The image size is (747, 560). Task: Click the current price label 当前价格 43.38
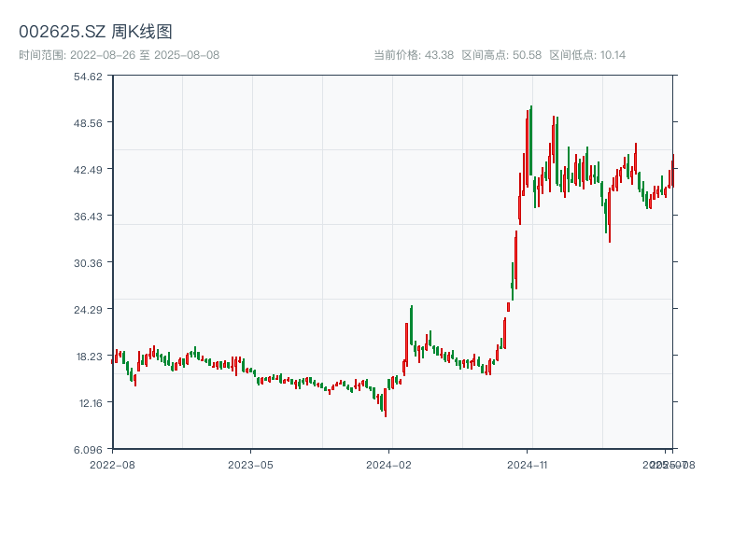[414, 55]
